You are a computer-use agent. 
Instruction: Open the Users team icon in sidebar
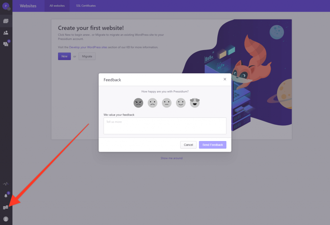pos(6,33)
